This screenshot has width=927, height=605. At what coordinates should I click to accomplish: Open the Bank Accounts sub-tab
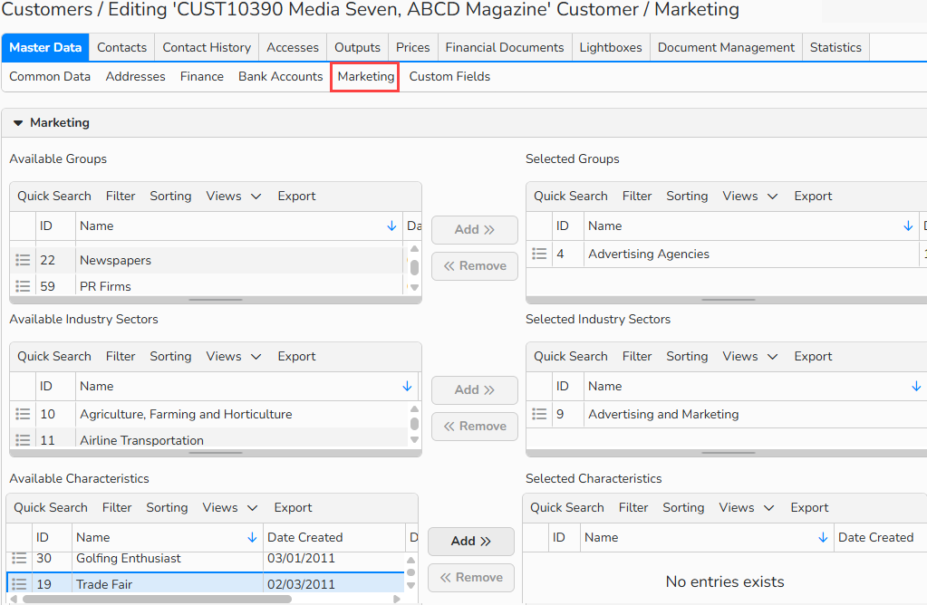pos(280,76)
